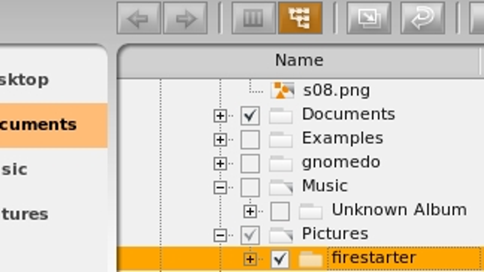
Task: Collapse the Music folder node
Action: point(220,187)
